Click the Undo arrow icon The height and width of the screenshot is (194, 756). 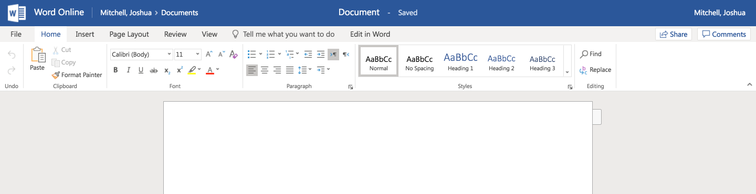click(12, 55)
